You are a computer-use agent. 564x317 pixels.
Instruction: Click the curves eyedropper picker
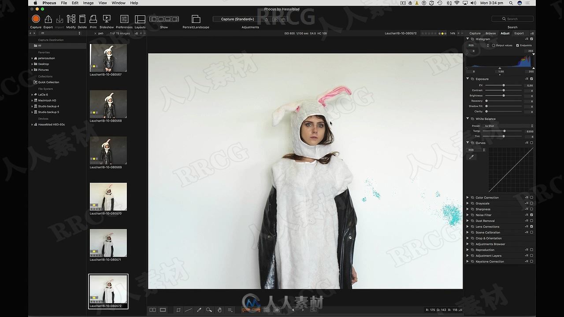[471, 157]
